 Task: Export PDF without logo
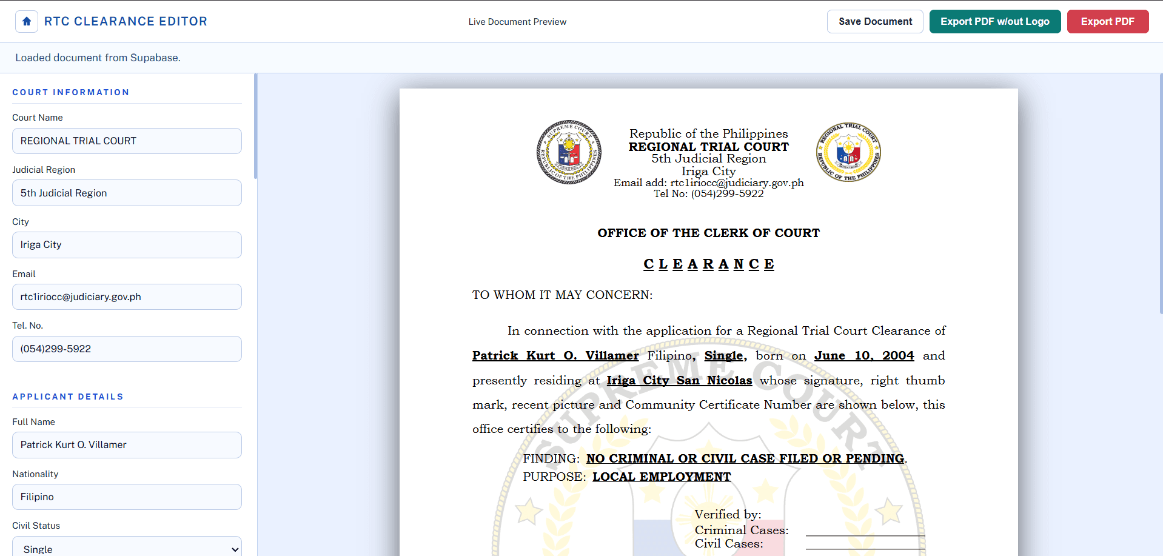point(995,22)
